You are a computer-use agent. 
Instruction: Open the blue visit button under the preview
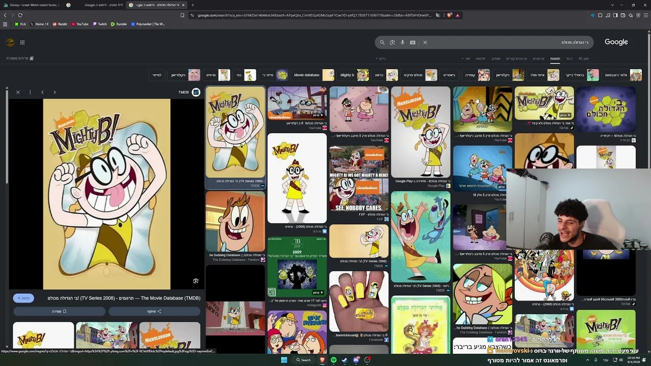click(x=23, y=298)
